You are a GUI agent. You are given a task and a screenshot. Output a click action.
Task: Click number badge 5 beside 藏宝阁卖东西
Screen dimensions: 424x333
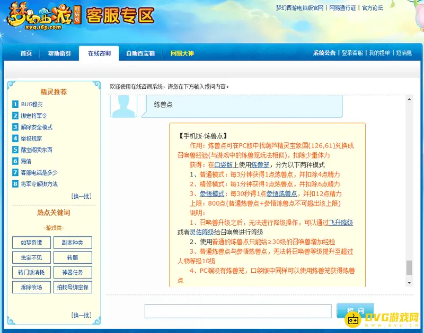click(x=15, y=150)
